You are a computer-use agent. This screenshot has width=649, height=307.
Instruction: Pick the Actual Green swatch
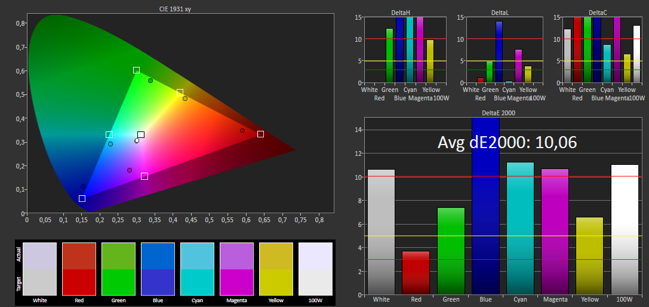[118, 256]
